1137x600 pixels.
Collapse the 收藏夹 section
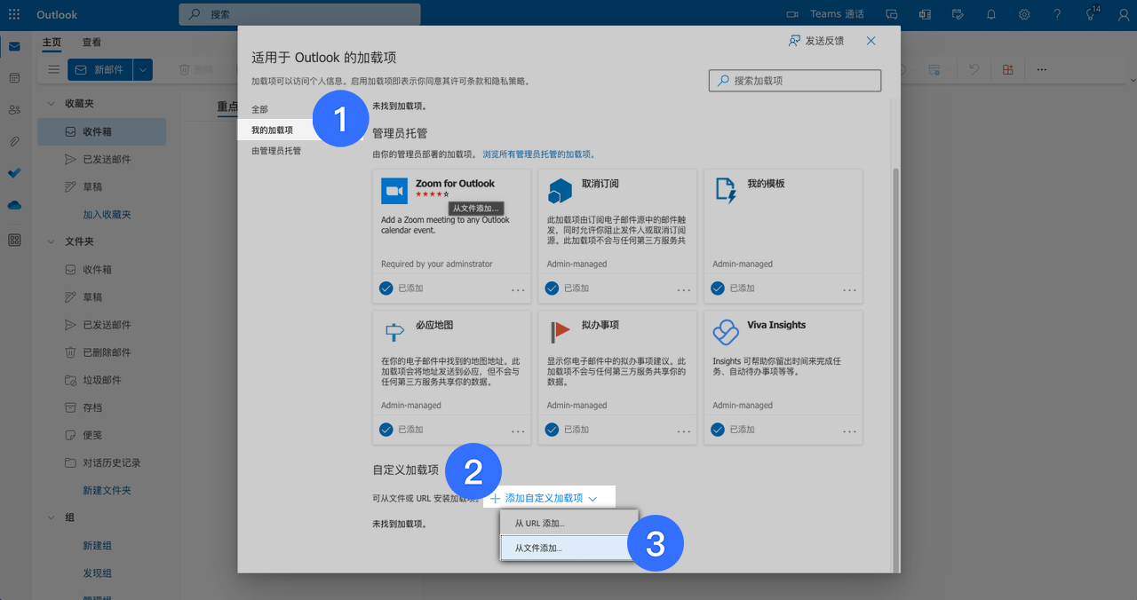(52, 104)
